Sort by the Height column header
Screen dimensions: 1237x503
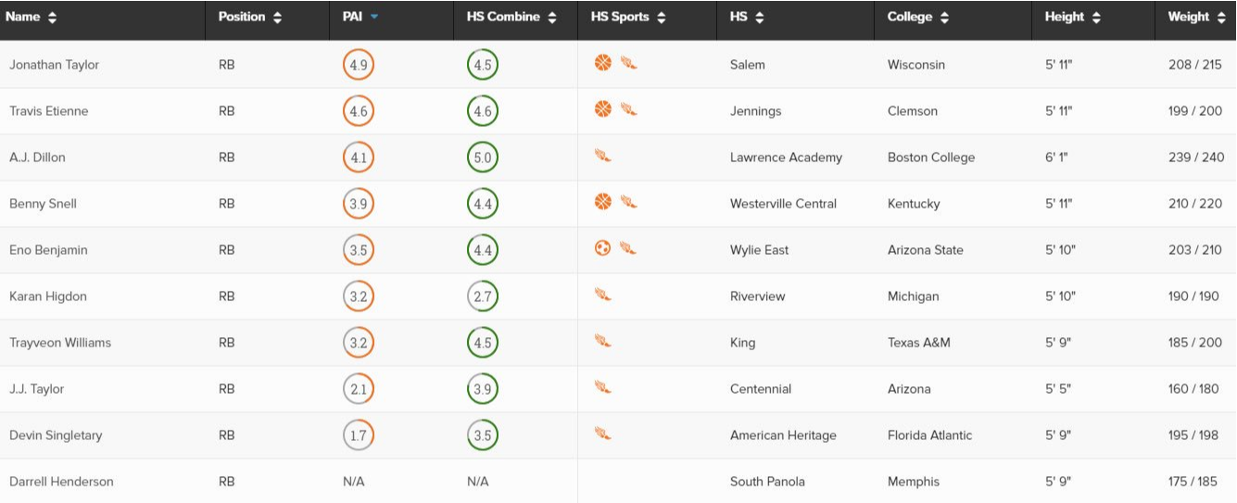tap(1073, 18)
